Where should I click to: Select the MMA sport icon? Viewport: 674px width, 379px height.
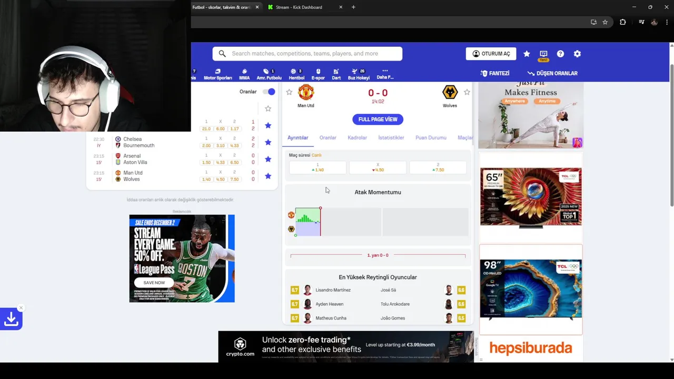[x=244, y=74]
